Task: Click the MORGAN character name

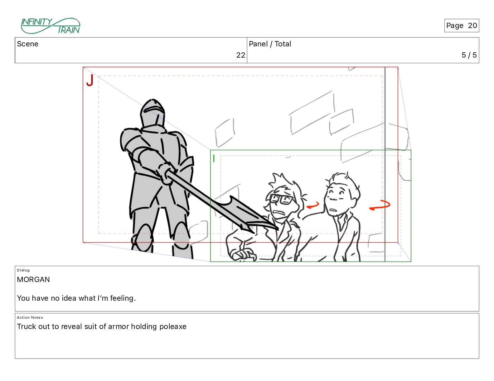Action: pyautogui.click(x=33, y=280)
